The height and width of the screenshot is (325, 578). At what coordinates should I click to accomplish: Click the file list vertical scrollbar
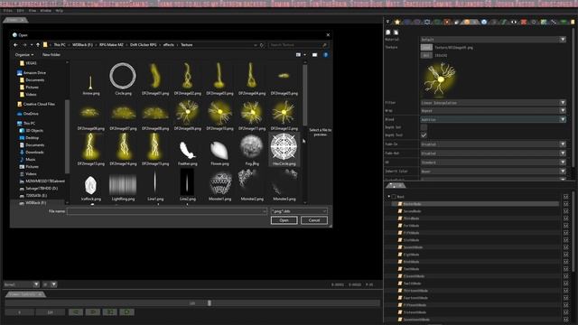(305, 95)
